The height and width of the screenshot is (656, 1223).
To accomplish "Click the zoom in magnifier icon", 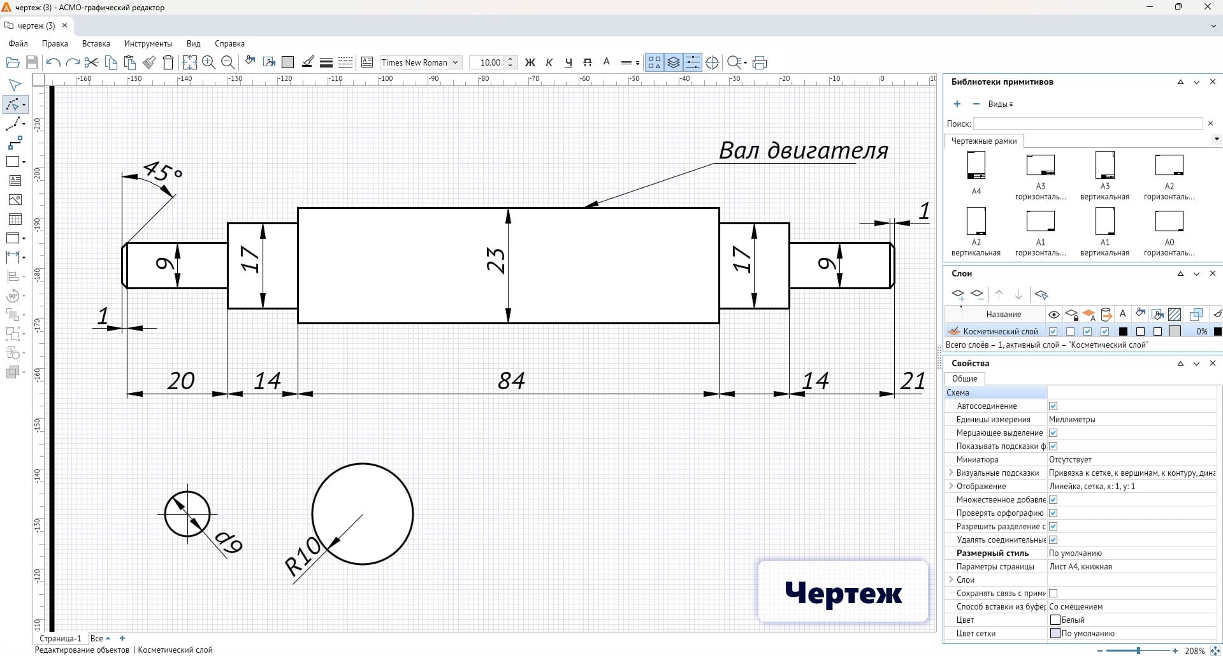I will point(208,62).
